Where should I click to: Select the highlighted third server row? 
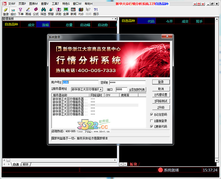pyautogui.click(x=95, y=105)
